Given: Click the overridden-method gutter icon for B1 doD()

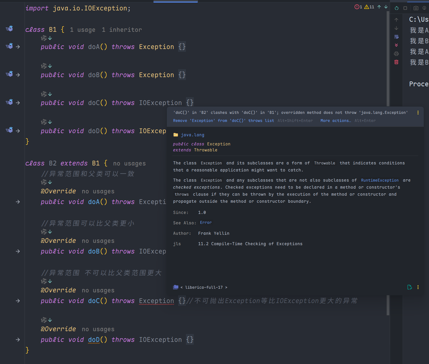Looking at the screenshot, I should (x=9, y=130).
